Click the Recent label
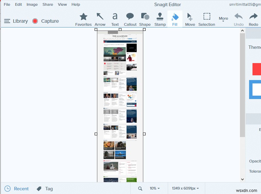The height and width of the screenshot is (194, 261). [x=21, y=189]
